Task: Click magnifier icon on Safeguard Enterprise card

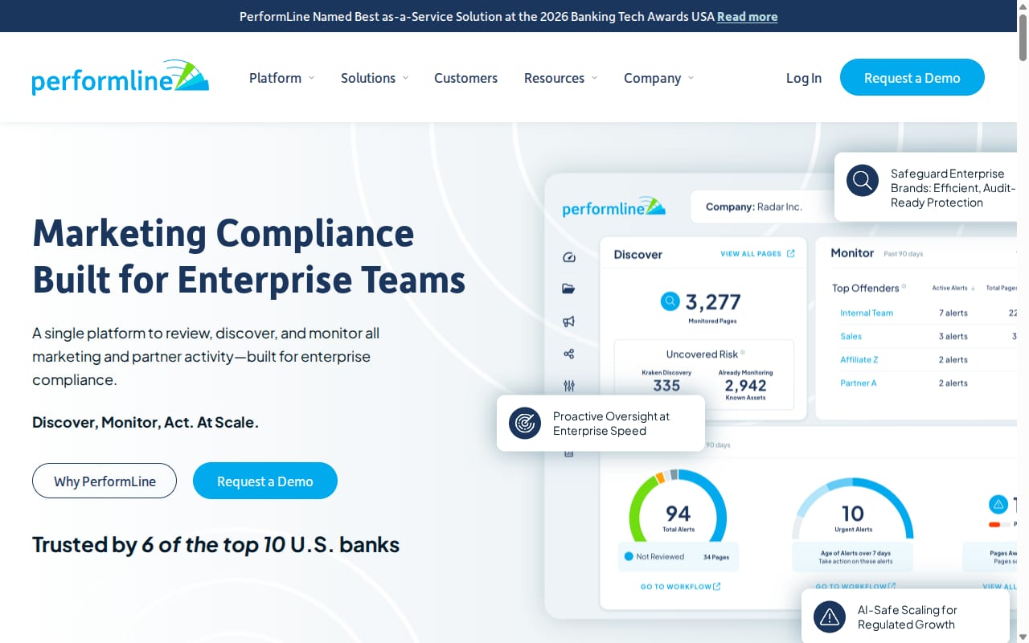Action: [x=863, y=180]
